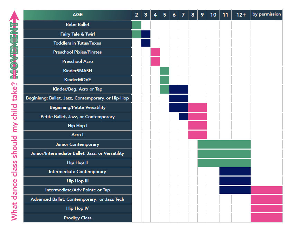The image size is (290, 228).
Task: Click green bar in Hip Hop II row
Action: pyautogui.click(x=224, y=163)
